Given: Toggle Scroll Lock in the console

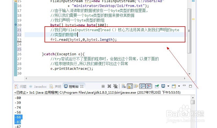Looking at the screenshot, I should point(130,86).
